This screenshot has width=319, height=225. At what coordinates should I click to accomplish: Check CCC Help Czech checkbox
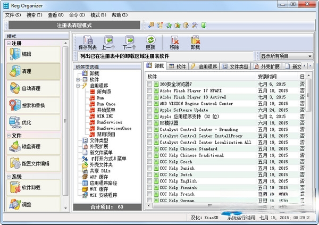(149, 162)
